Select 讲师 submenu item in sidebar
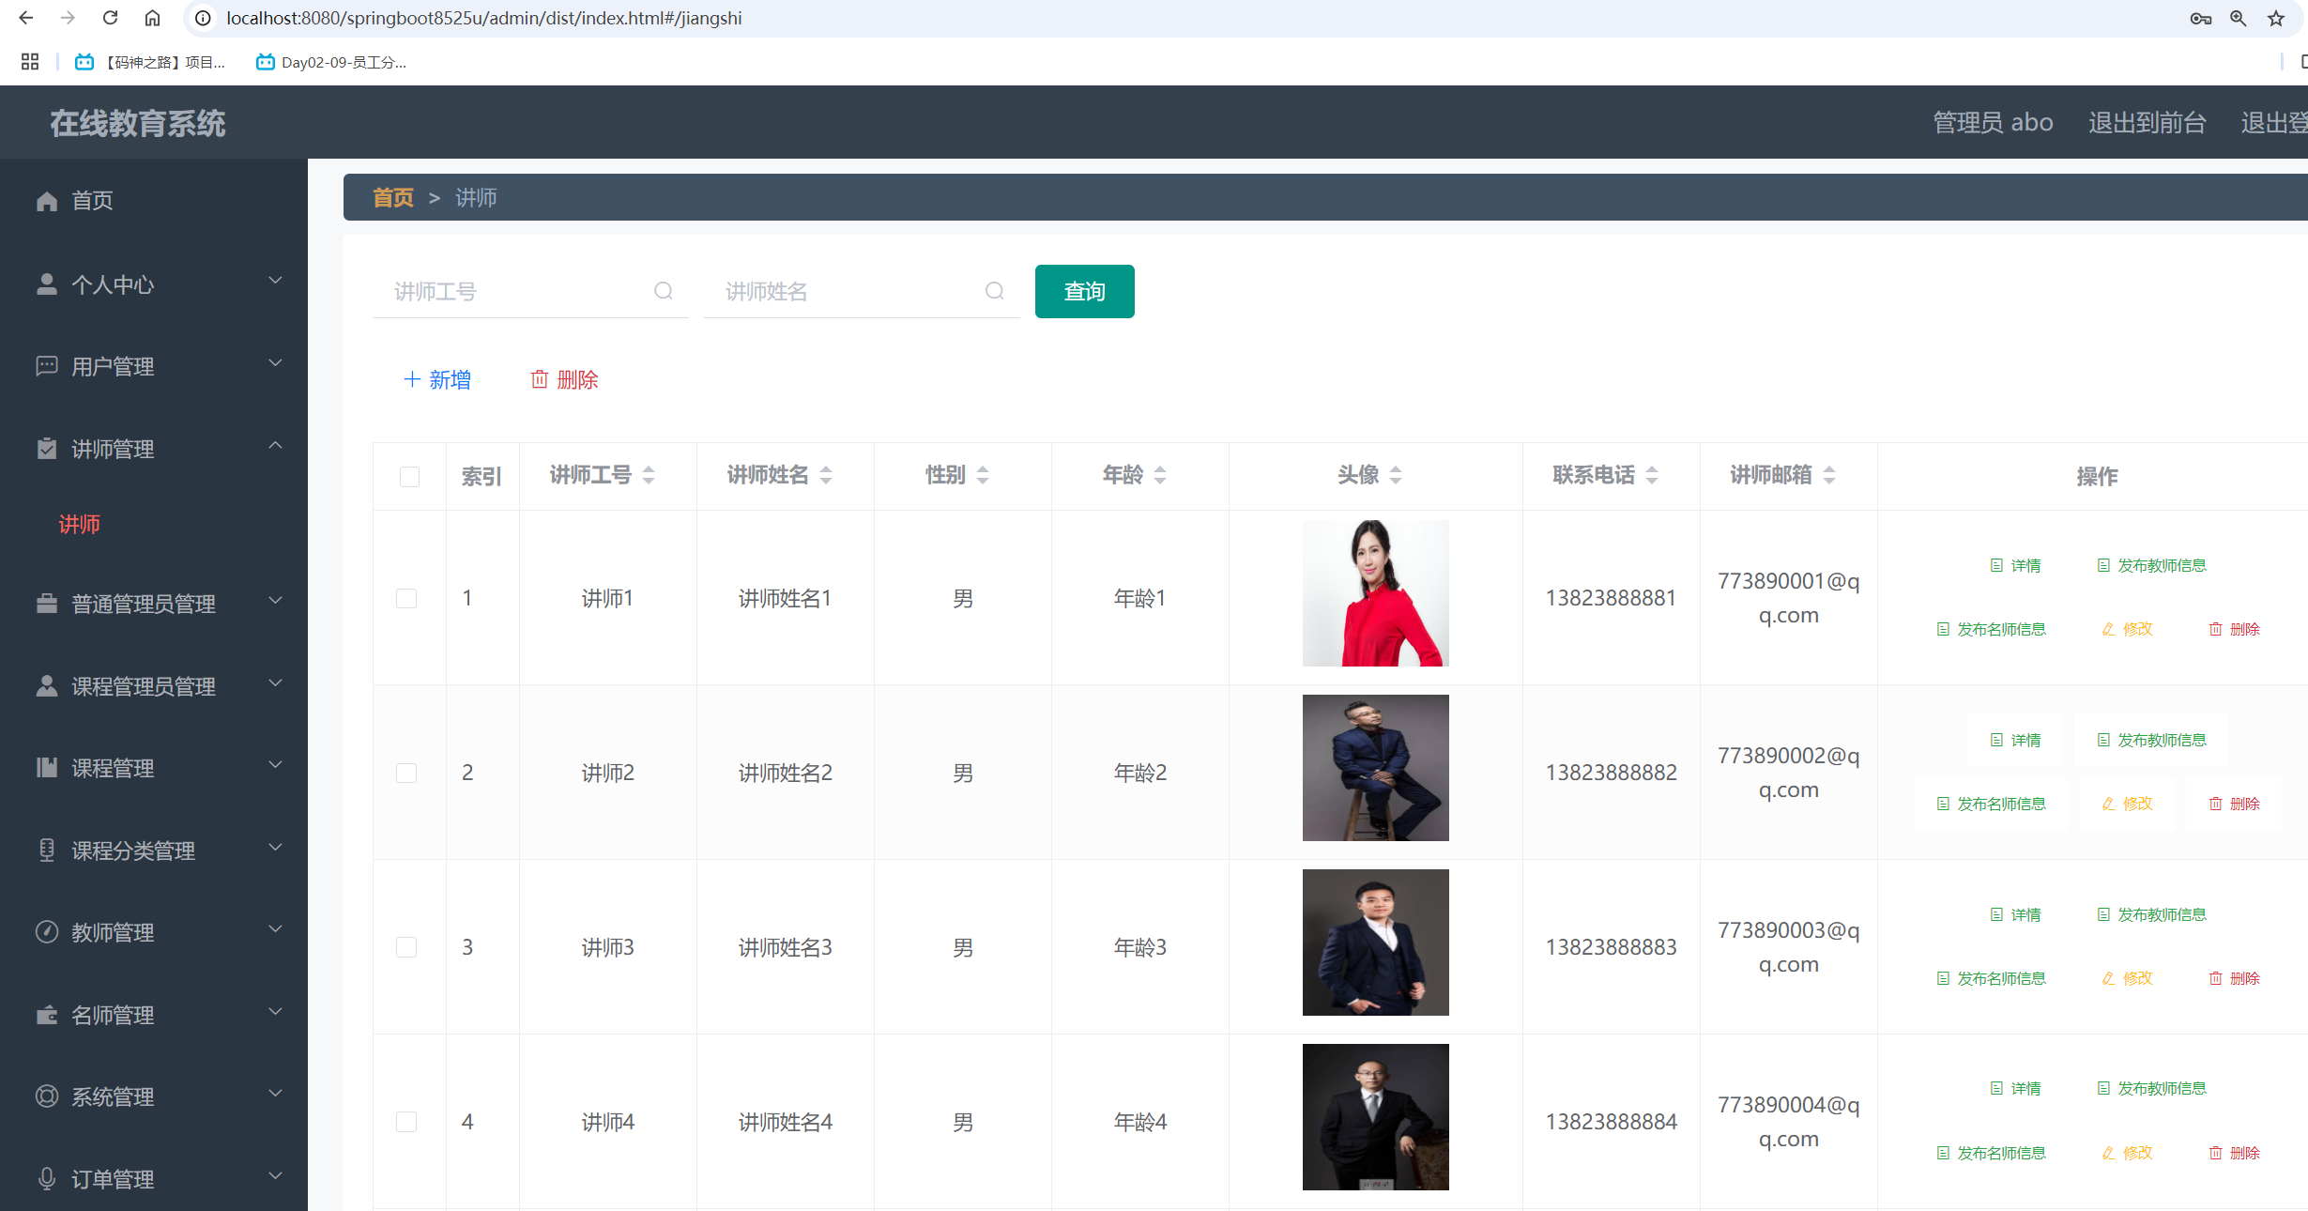Image resolution: width=2308 pixels, height=1211 pixels. (80, 524)
